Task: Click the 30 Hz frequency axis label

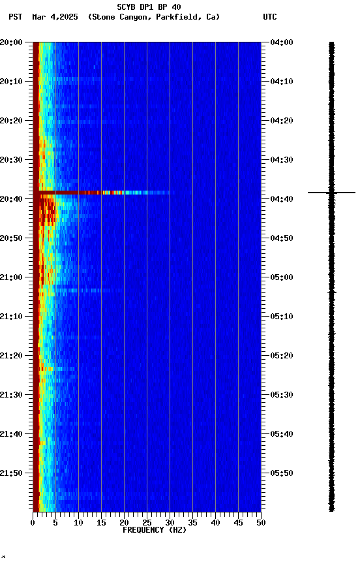Action: (x=170, y=524)
